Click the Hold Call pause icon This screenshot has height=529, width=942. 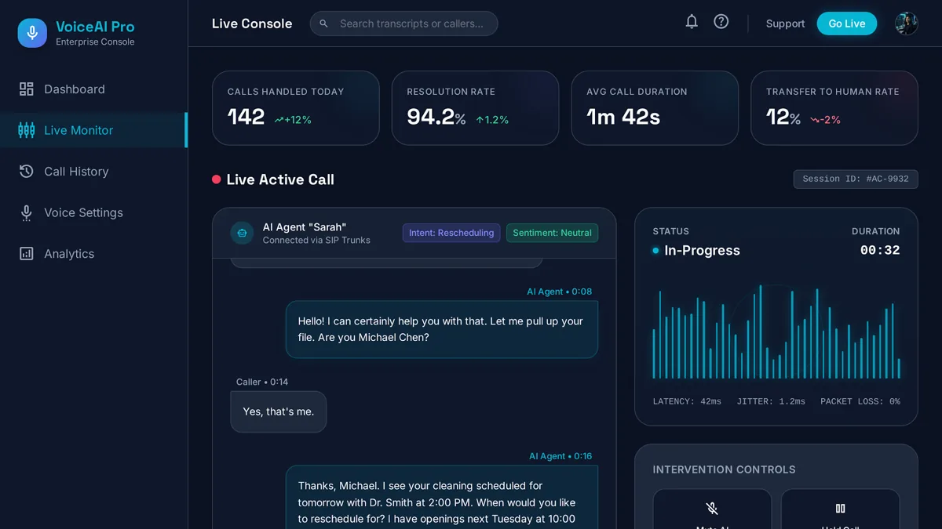pos(841,509)
